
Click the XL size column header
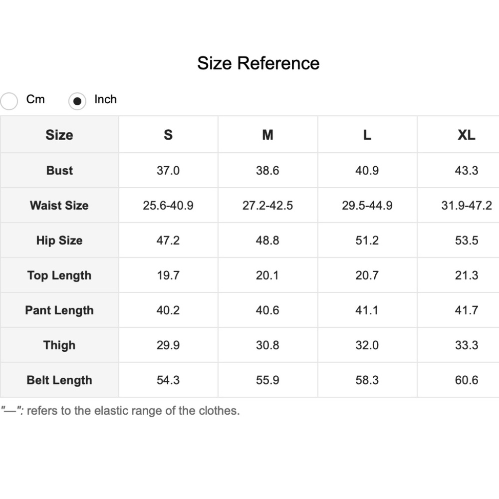click(x=466, y=135)
